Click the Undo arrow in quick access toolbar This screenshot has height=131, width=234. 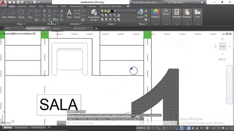(x=39, y=2)
